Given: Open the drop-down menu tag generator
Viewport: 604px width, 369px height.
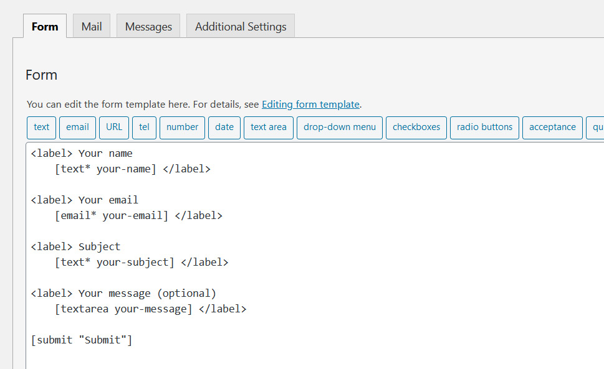Looking at the screenshot, I should pos(339,128).
